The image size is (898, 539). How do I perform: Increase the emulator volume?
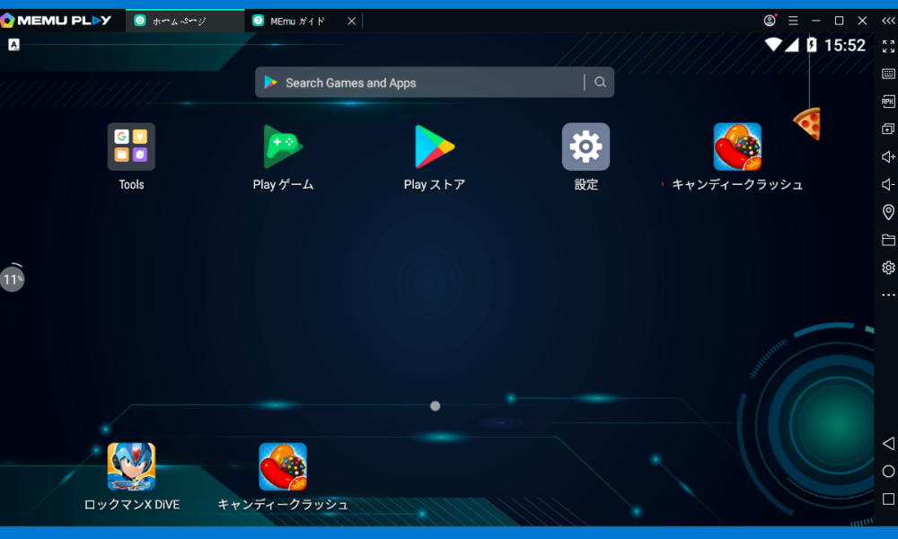887,156
